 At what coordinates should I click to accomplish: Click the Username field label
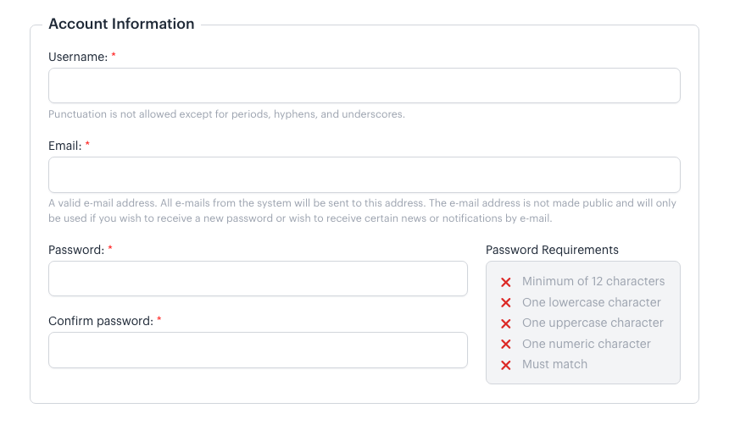[x=78, y=57]
